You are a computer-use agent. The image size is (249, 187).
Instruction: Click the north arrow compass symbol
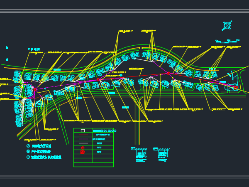[x=227, y=25]
